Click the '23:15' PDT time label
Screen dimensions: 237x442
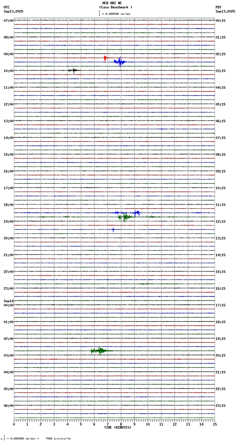tap(221, 406)
